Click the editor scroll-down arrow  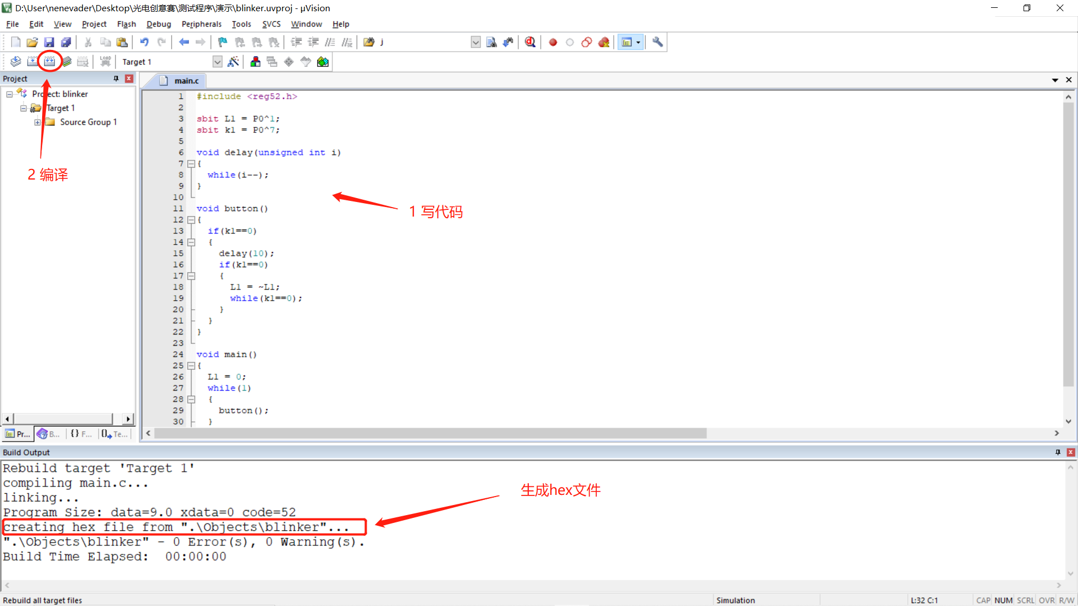(1068, 421)
